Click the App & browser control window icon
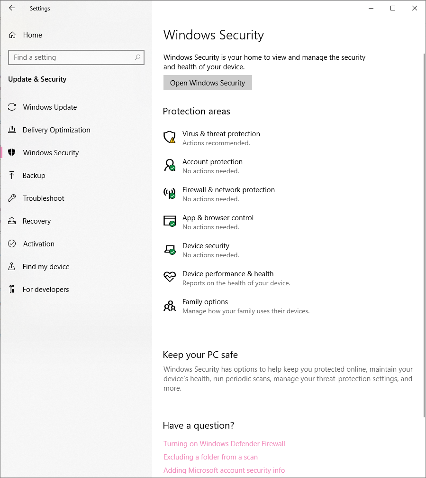Viewport: 426px width, 478px height. click(x=170, y=221)
